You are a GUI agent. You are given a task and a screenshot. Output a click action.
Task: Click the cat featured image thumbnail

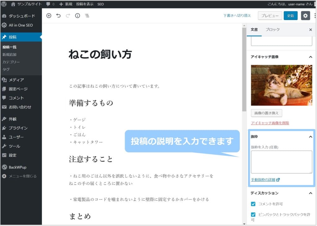(281, 85)
